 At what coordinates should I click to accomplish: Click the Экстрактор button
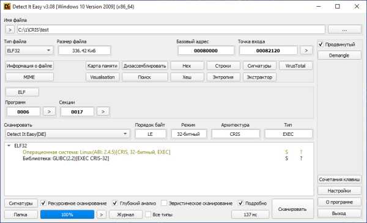click(x=259, y=77)
